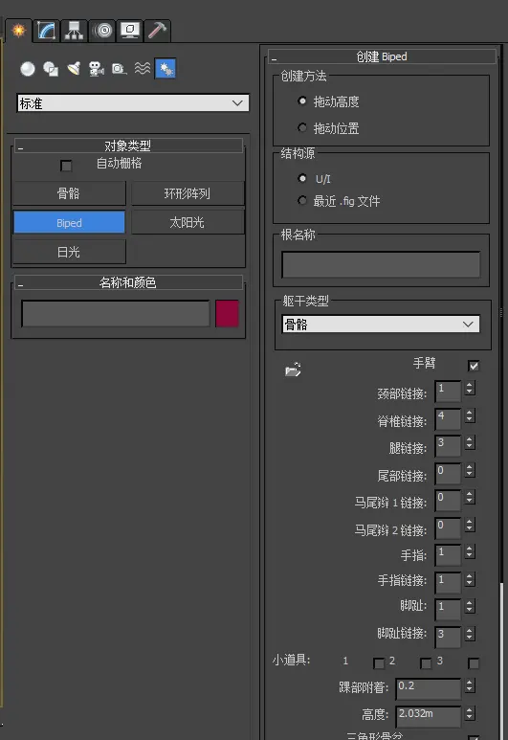Switch to the Display panel tab
This screenshot has width=508, height=740.
(x=130, y=31)
